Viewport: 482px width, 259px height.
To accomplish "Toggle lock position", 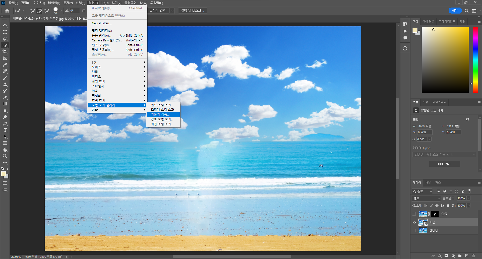I will [437, 206].
